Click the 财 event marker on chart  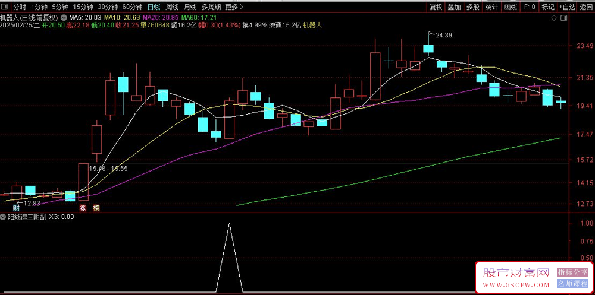(16, 208)
